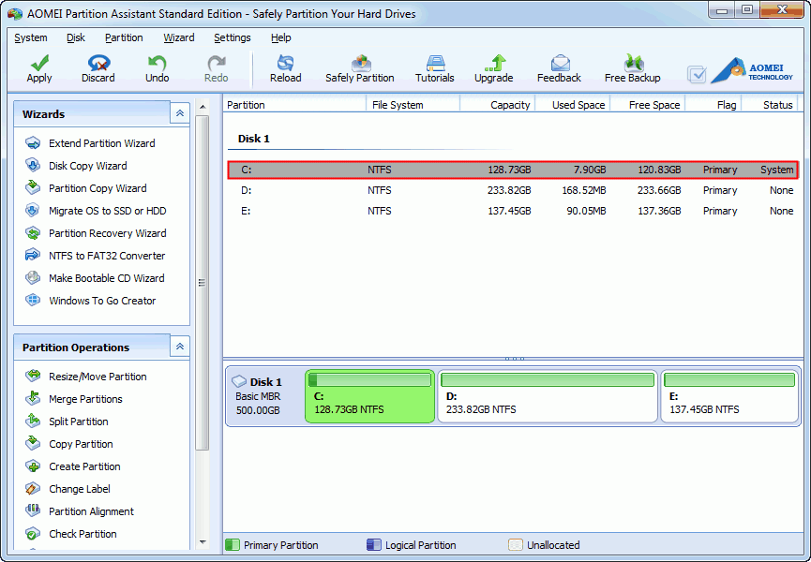Click the Undo icon

tap(157, 67)
